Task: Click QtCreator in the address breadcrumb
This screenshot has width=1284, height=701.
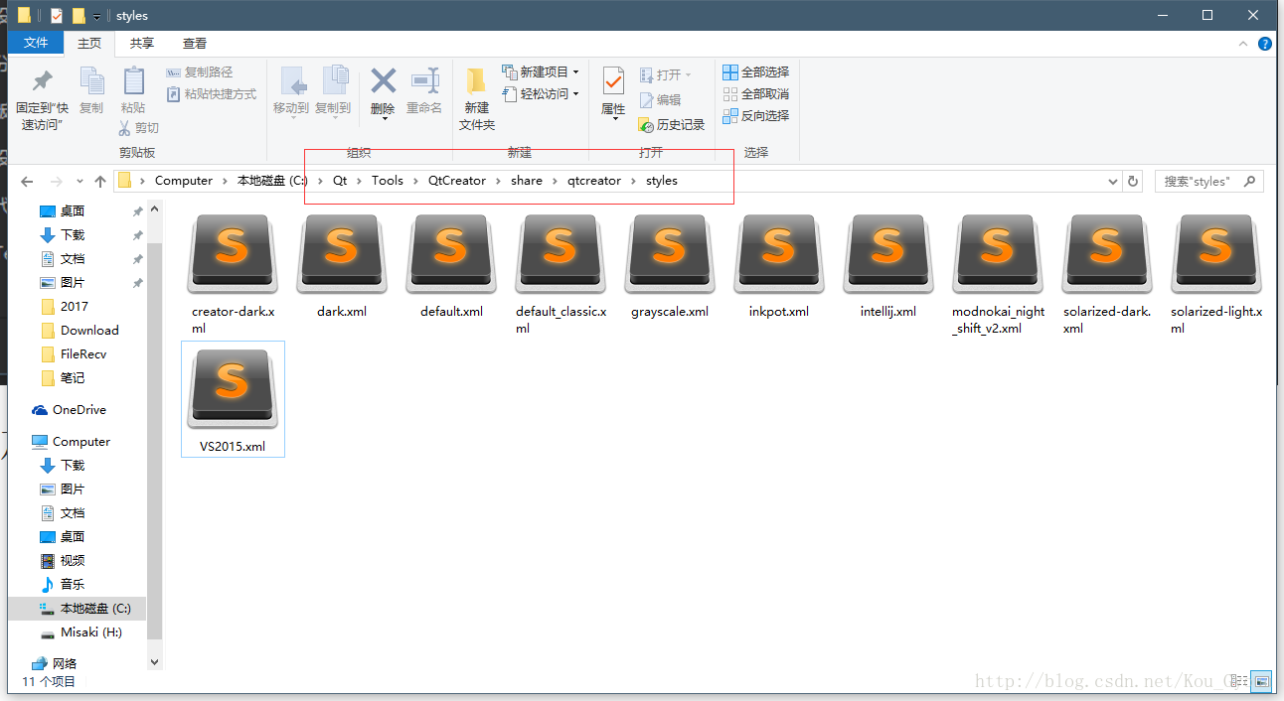Action: pos(457,181)
